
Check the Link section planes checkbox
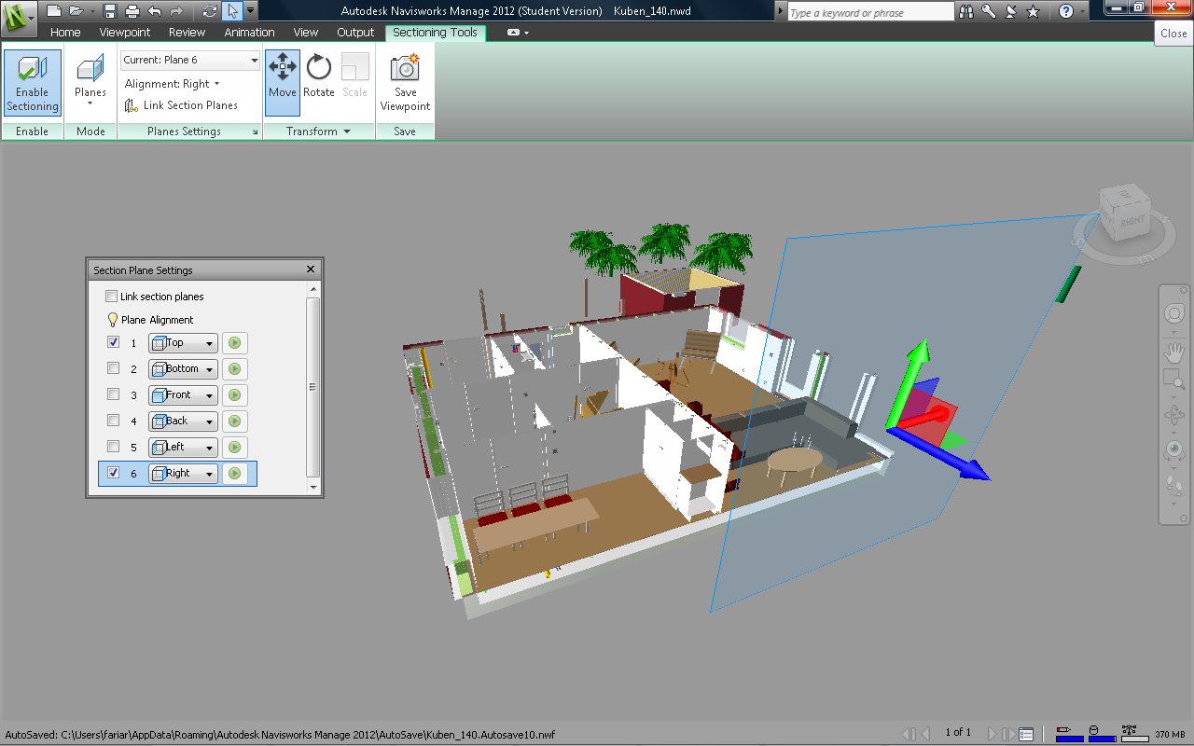(x=112, y=297)
